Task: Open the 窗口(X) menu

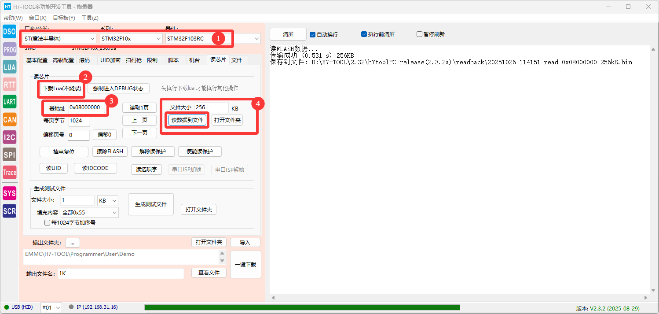Action: (x=38, y=18)
